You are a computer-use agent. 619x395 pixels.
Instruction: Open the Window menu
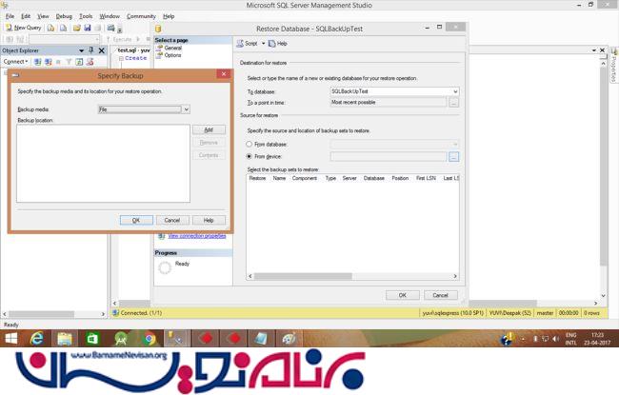coord(110,16)
